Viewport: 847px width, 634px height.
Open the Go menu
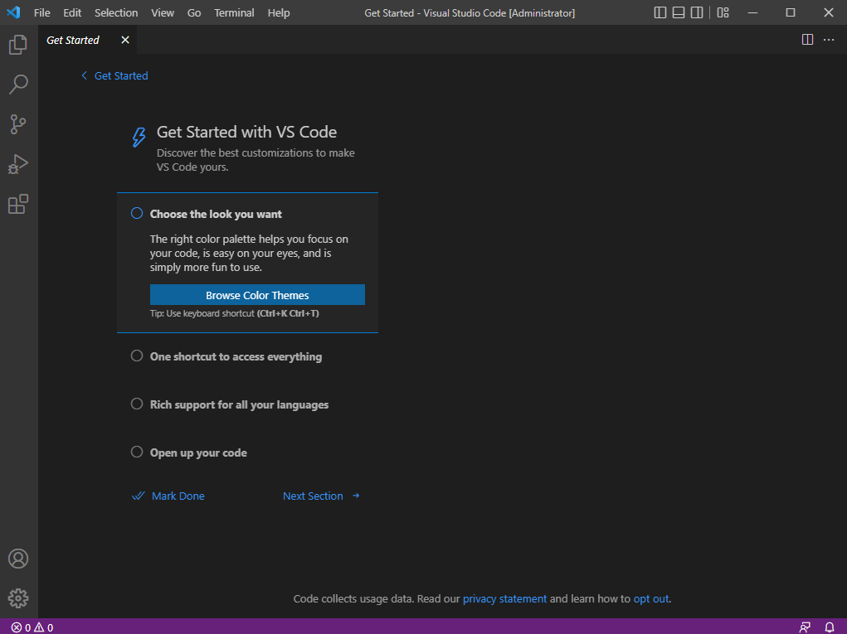click(194, 12)
